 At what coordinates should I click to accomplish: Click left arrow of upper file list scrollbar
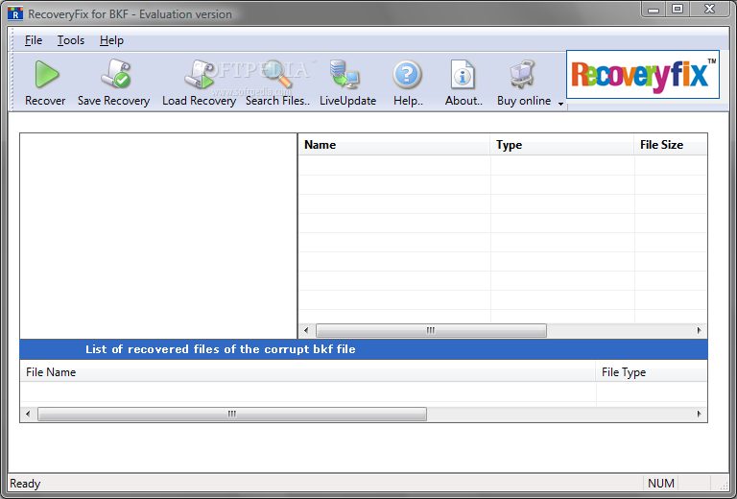pos(306,330)
